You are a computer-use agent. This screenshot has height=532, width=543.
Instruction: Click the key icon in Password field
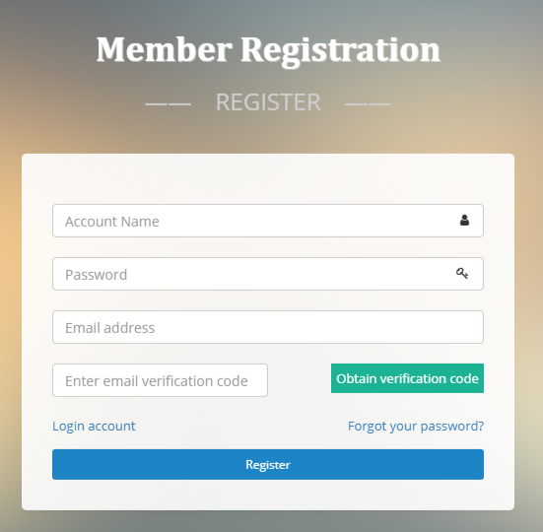462,274
